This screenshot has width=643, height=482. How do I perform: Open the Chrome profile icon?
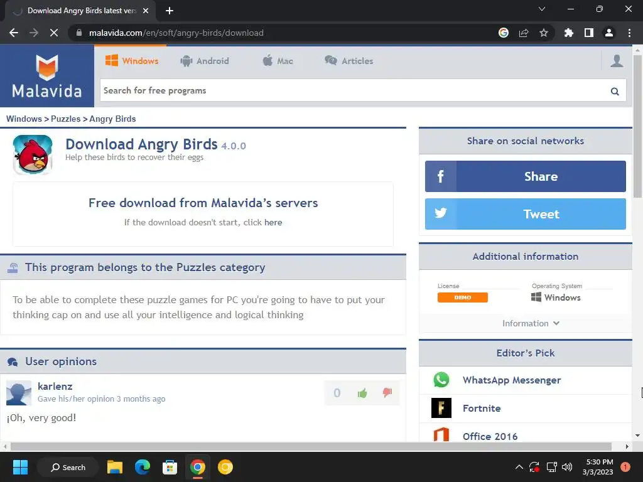click(x=609, y=33)
